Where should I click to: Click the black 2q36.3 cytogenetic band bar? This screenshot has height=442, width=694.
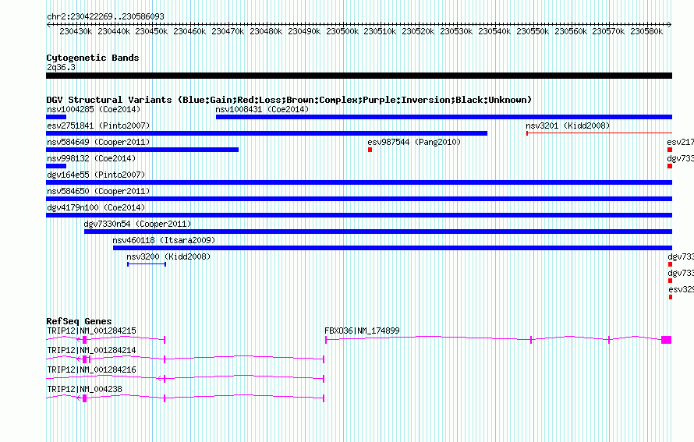[x=359, y=76]
